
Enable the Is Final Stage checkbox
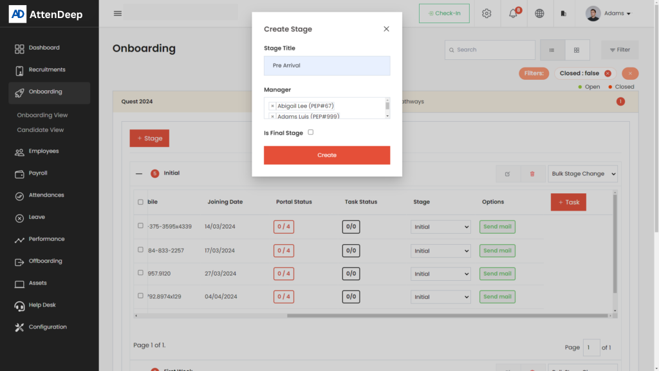(311, 132)
